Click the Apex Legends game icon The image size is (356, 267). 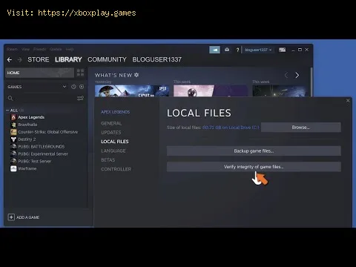pyautogui.click(x=13, y=117)
